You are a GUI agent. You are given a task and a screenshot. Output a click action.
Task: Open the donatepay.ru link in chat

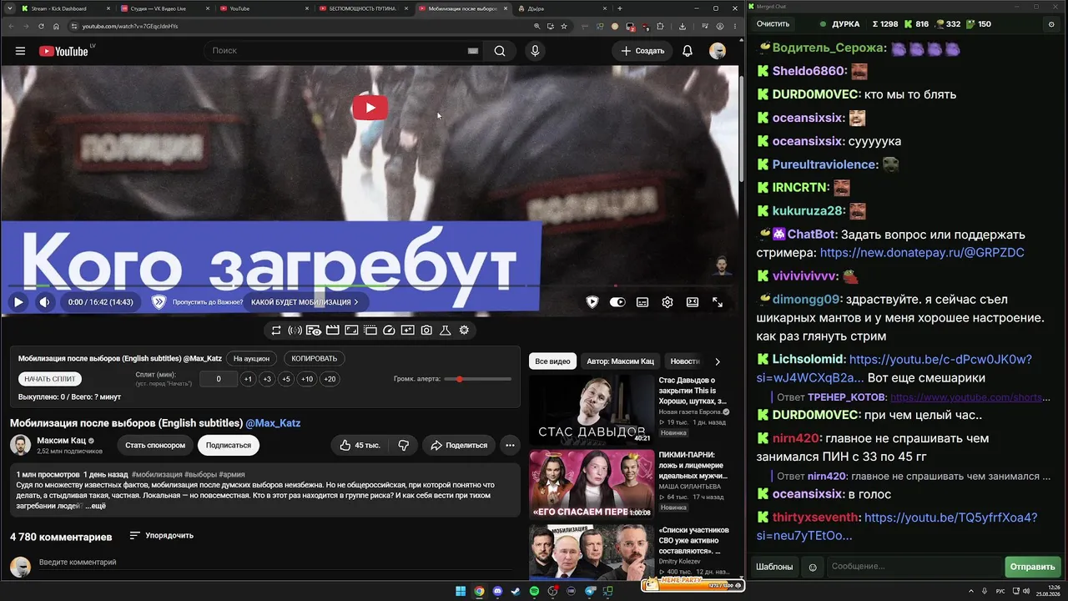(x=922, y=252)
